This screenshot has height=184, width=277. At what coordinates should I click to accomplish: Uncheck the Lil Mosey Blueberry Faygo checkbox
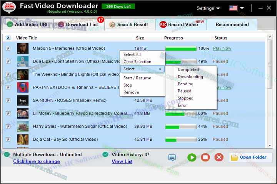coord(8,113)
